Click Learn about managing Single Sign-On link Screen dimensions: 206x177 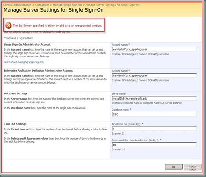click(x=24, y=62)
